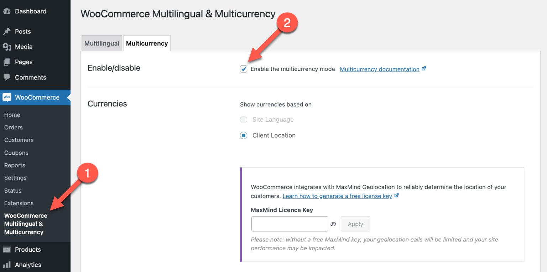This screenshot has width=547, height=272.
Task: Select the Analytics icon in the sidebar
Action: (7, 265)
